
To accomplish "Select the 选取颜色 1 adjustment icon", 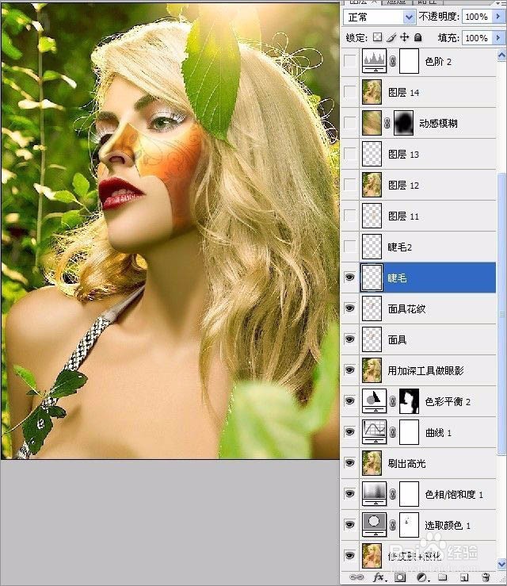I will coord(374,525).
